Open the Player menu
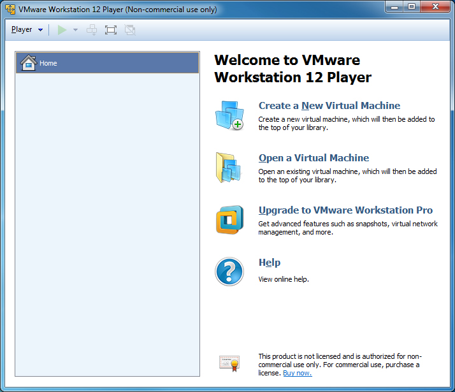455x392 pixels. click(27, 29)
